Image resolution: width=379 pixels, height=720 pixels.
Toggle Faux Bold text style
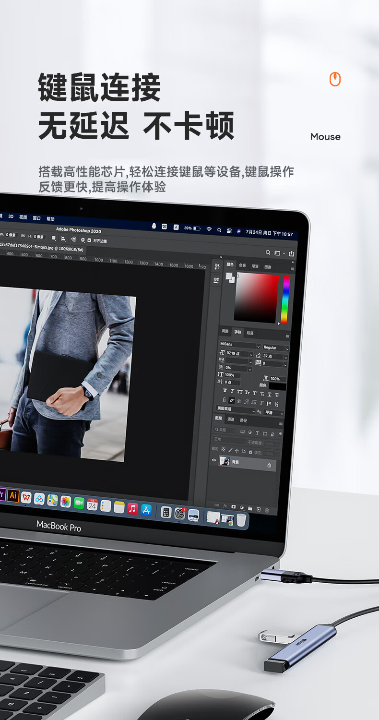225,390
